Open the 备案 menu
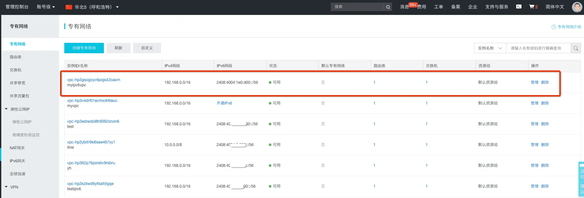Viewport: 584px width, 198px height. [x=456, y=7]
